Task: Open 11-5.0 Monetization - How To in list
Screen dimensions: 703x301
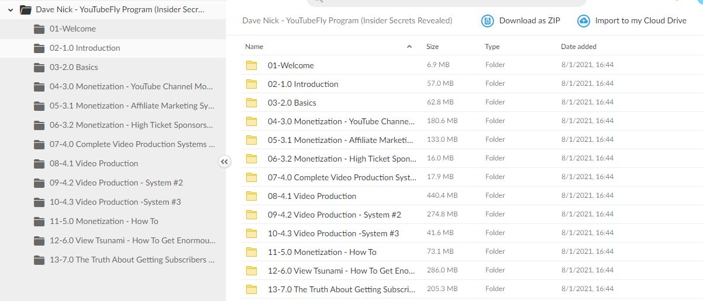Action: [x=322, y=252]
